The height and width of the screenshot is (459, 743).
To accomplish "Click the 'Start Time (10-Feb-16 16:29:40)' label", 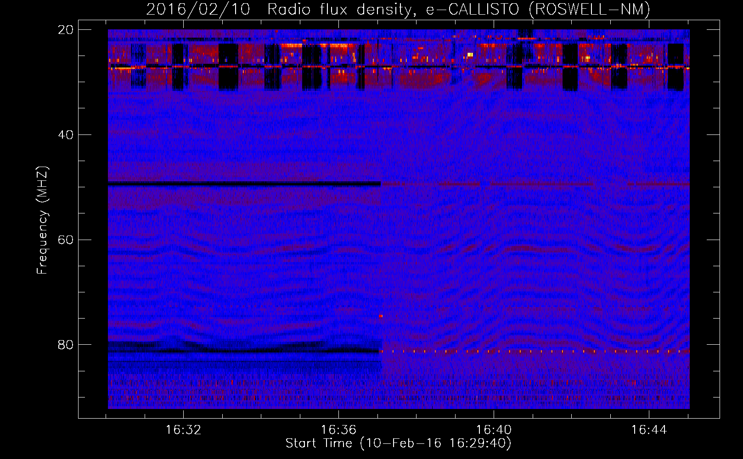I will click(398, 443).
